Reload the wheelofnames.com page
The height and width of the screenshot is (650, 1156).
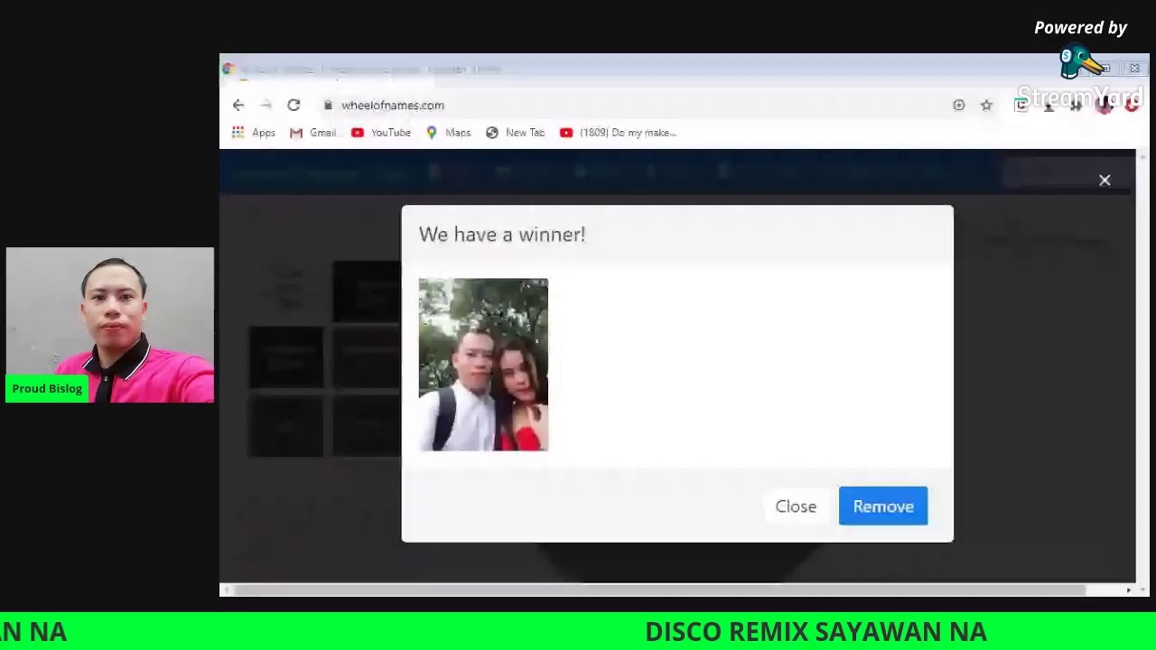coord(294,105)
